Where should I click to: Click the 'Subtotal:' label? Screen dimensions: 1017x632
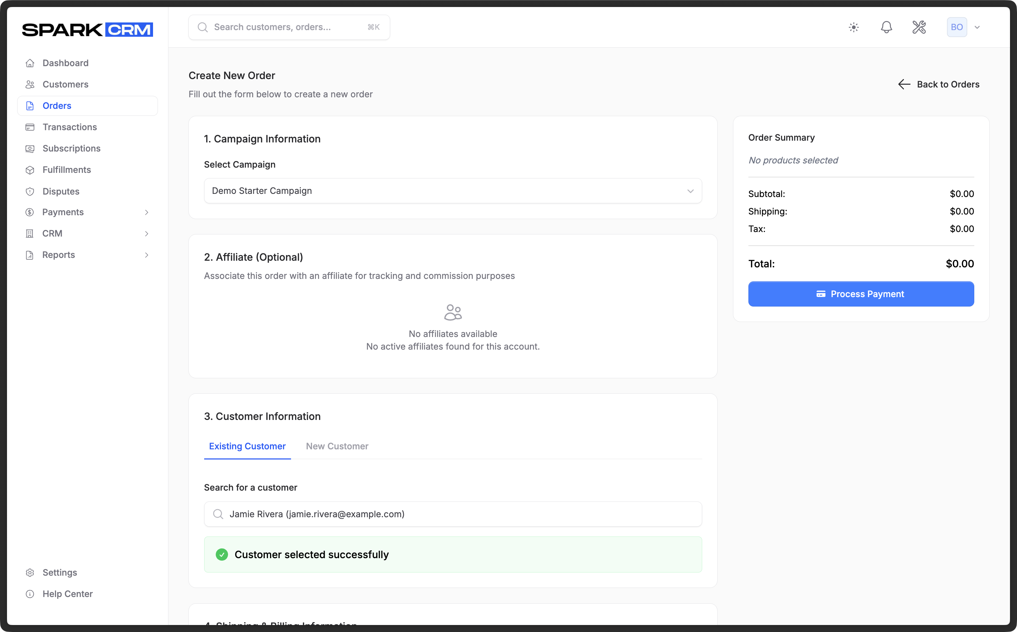click(767, 194)
